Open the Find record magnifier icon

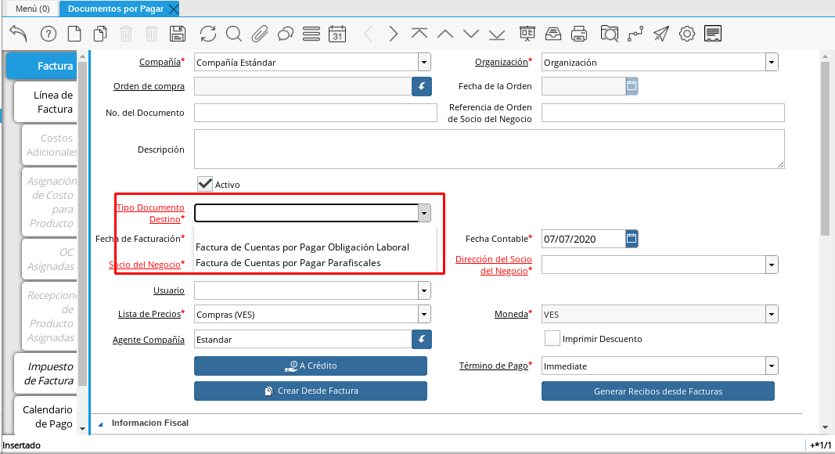[x=234, y=34]
